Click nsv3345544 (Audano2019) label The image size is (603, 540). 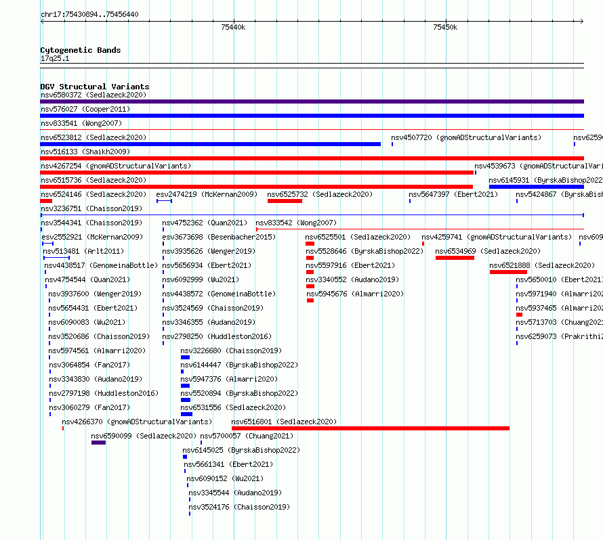point(235,493)
